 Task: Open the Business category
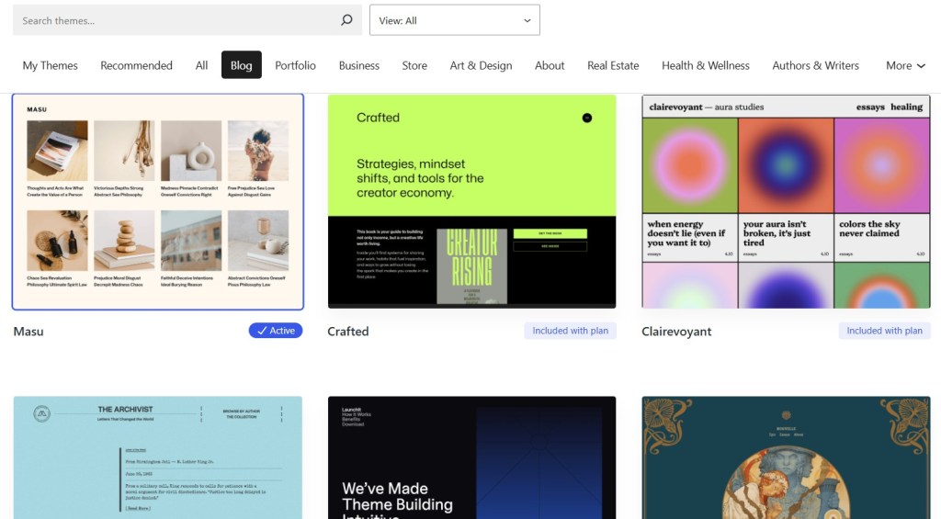click(359, 65)
